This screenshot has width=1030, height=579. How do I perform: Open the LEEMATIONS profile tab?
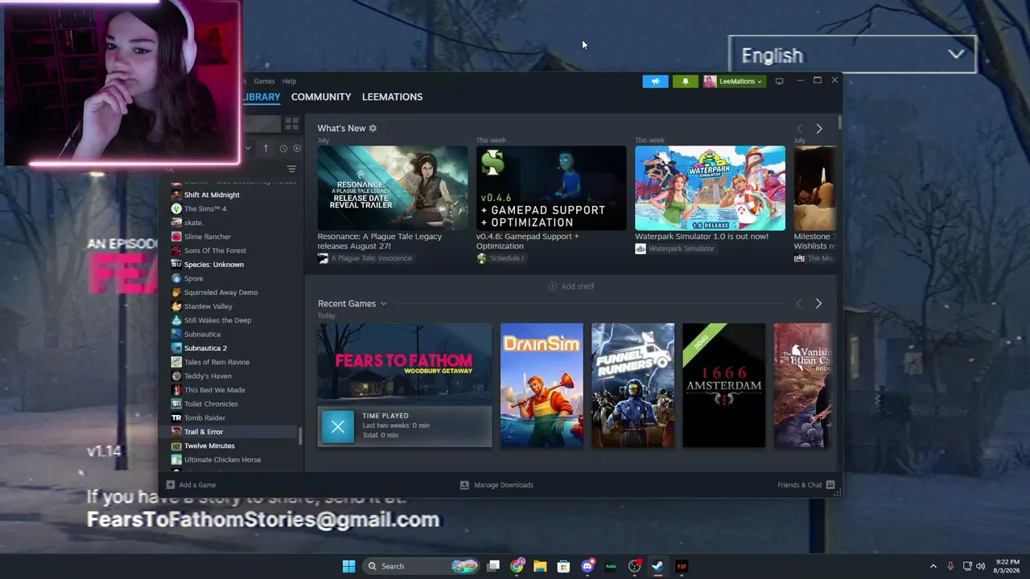392,96
